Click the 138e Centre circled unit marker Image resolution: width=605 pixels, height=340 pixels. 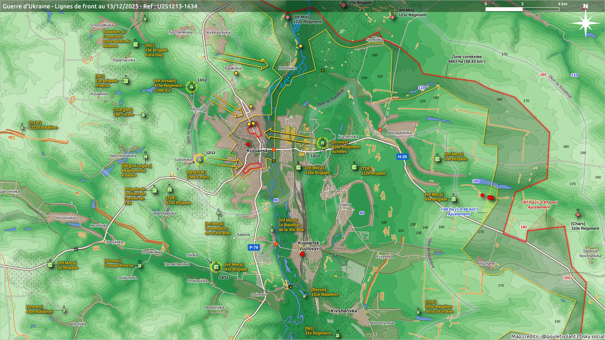(x=199, y=160)
